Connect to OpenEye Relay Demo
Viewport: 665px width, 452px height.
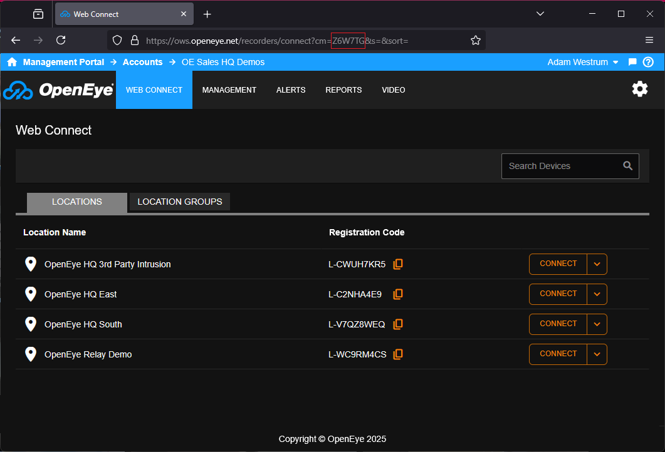point(558,354)
